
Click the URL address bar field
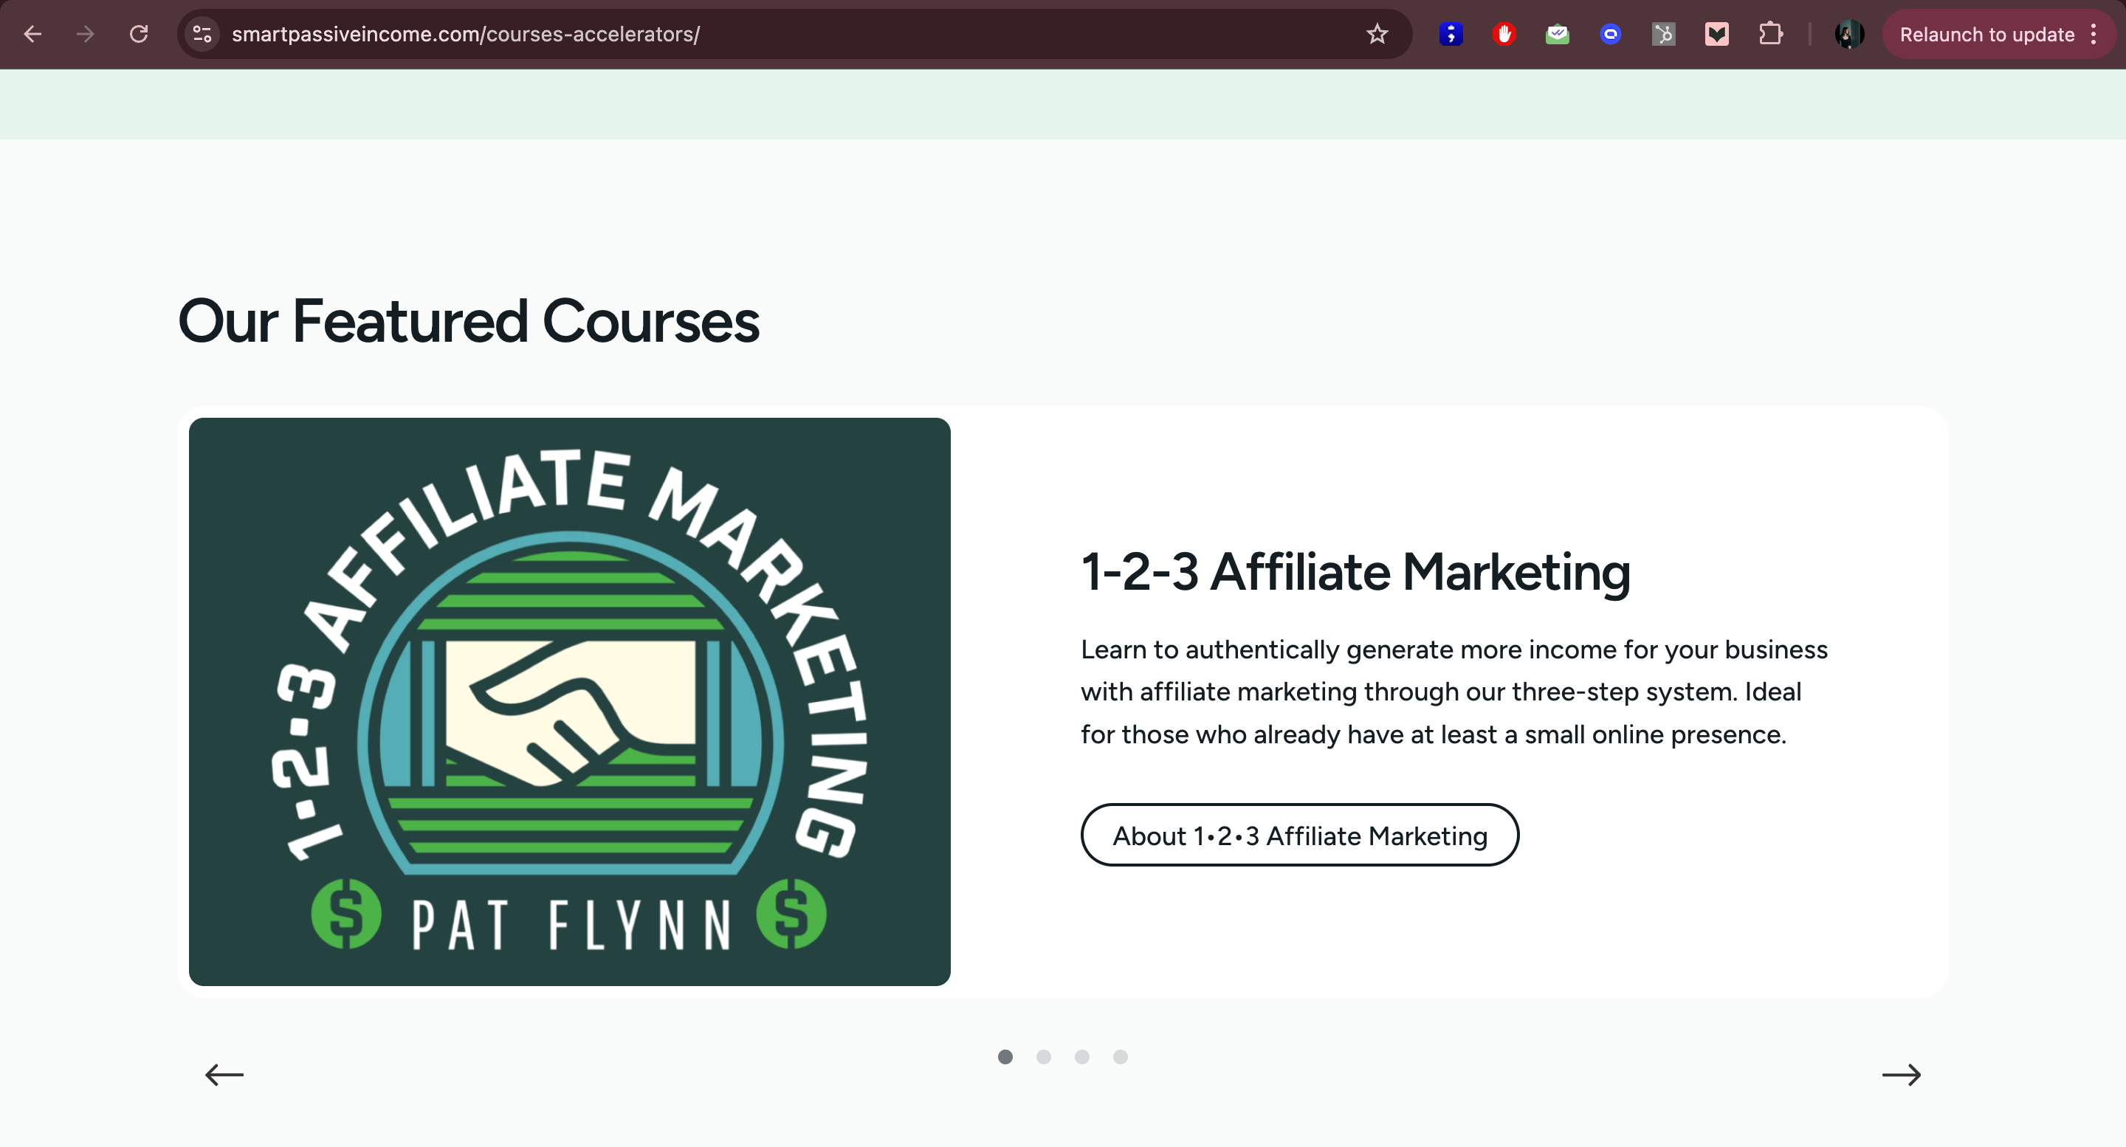[743, 34]
